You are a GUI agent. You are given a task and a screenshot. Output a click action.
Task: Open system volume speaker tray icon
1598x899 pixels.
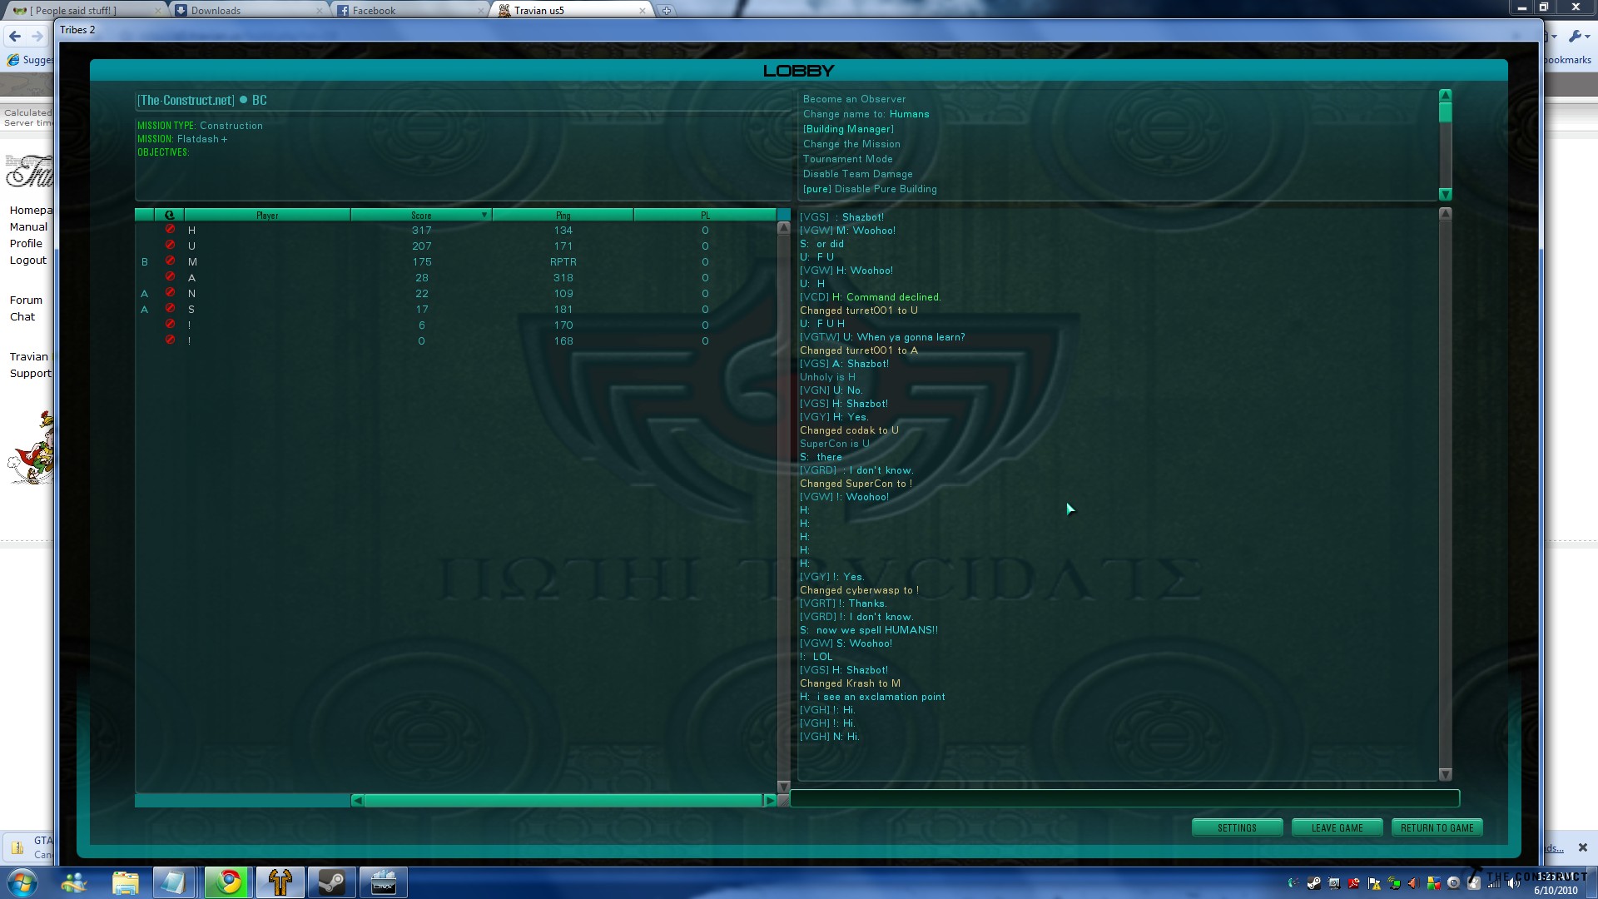coord(1514,882)
